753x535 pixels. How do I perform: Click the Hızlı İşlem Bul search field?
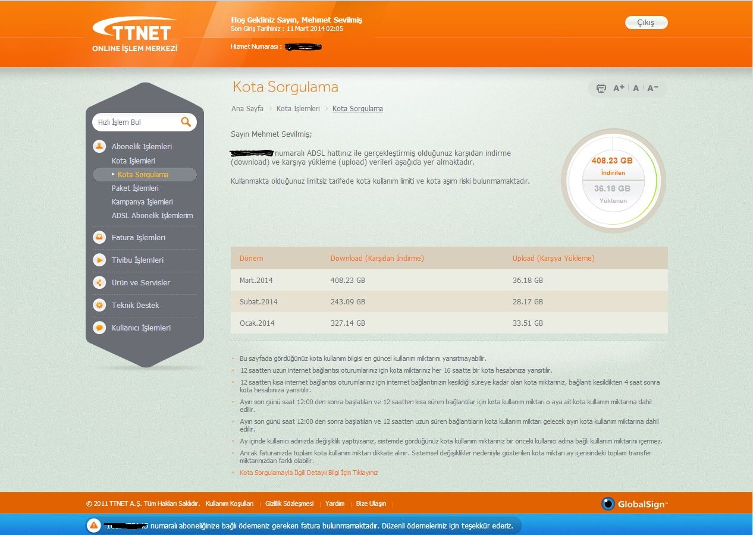[x=136, y=122]
